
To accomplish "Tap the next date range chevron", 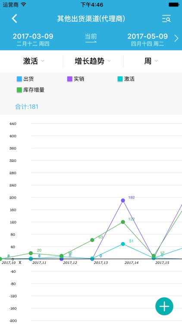I will [x=176, y=38].
